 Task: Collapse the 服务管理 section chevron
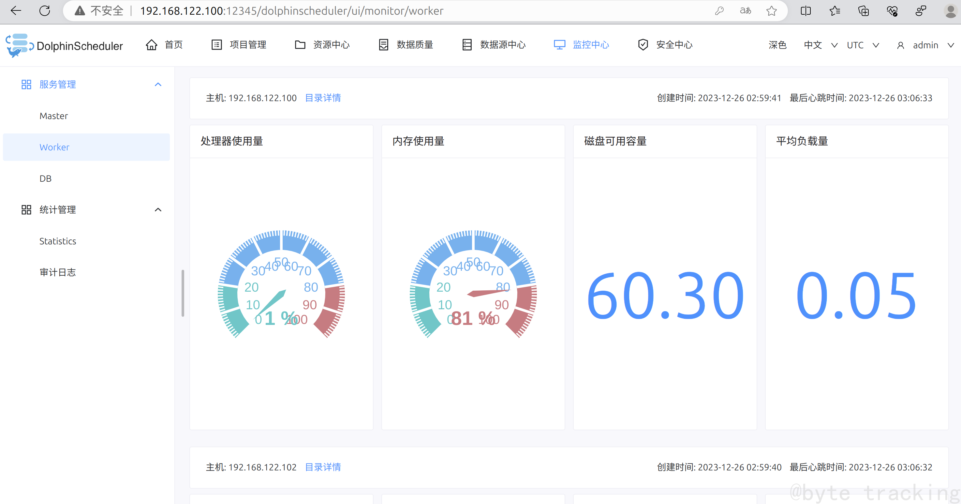point(158,84)
